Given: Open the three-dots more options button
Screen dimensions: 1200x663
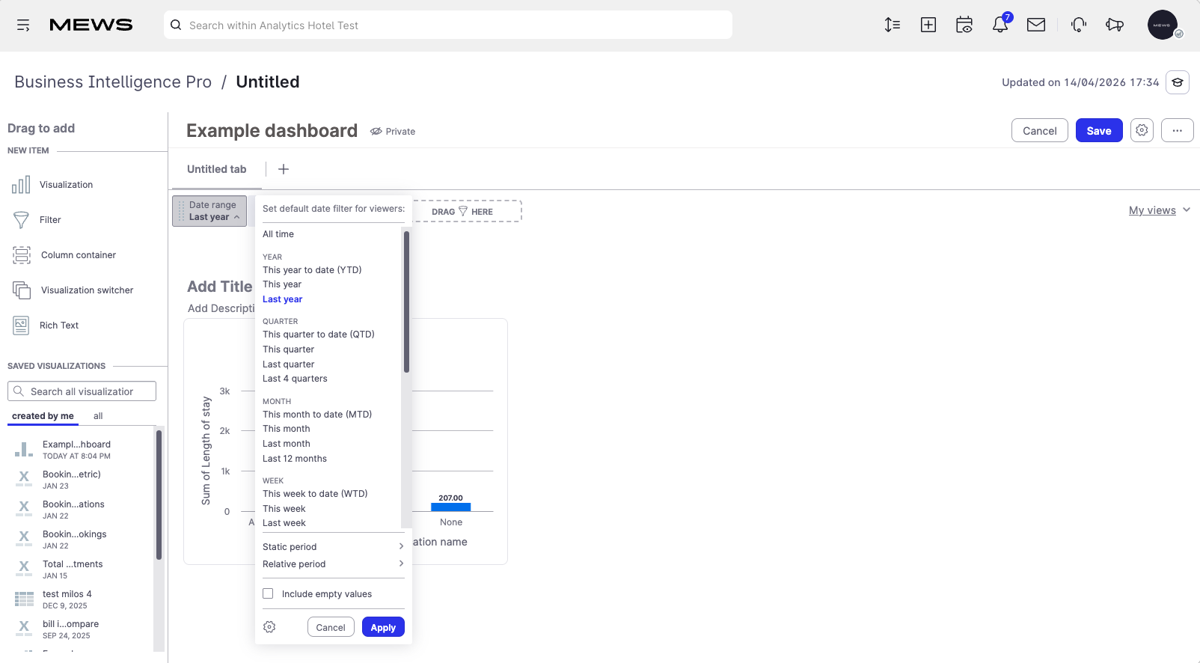Looking at the screenshot, I should (x=1177, y=130).
